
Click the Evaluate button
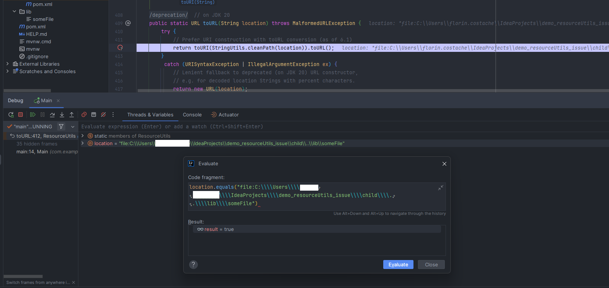pos(398,264)
